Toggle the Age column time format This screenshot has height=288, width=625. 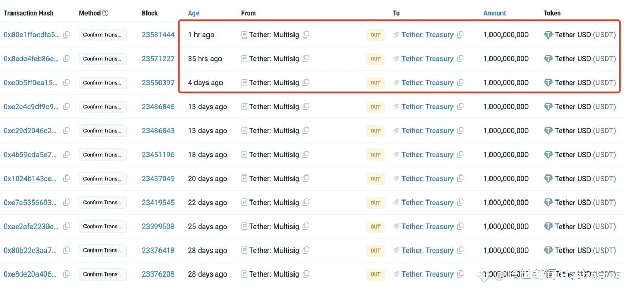coord(194,13)
